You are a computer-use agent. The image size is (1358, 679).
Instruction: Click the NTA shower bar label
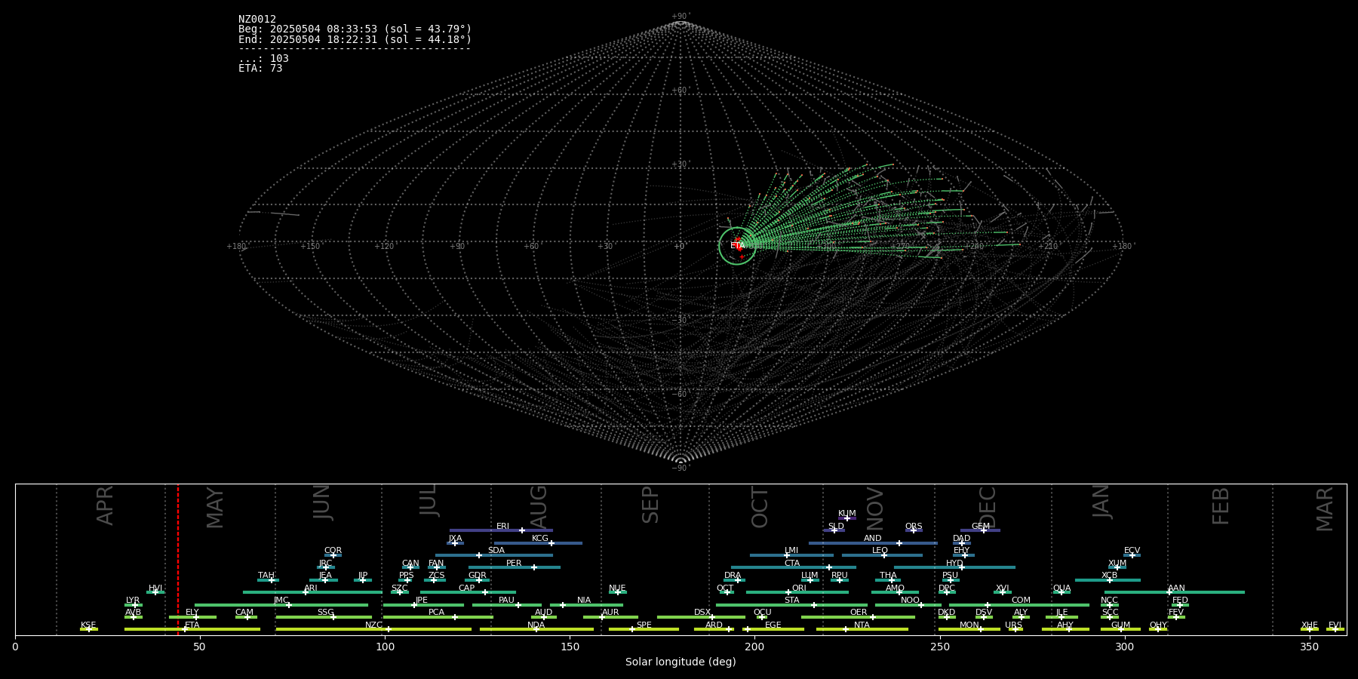pyautogui.click(x=862, y=625)
